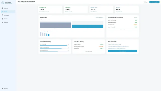Click the Quarterly security review row label
Viewport: 161px width, 91px height.
(x=79, y=46)
